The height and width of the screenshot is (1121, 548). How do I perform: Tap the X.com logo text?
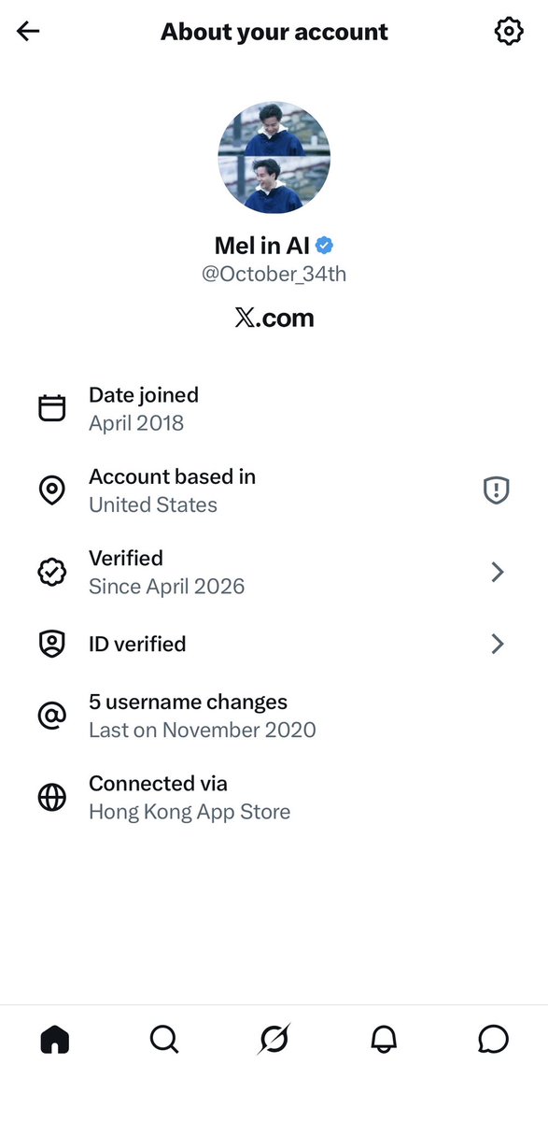(274, 318)
